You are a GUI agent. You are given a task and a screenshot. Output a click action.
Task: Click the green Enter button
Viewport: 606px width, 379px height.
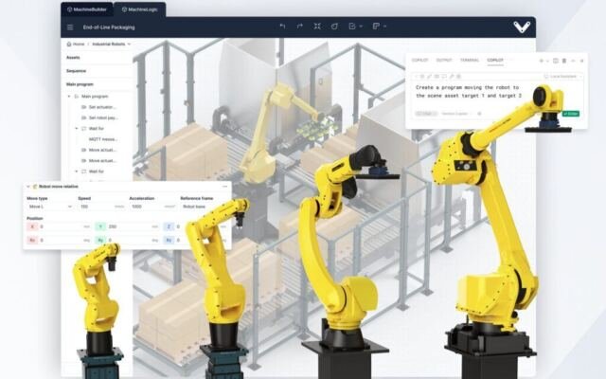[x=571, y=114]
